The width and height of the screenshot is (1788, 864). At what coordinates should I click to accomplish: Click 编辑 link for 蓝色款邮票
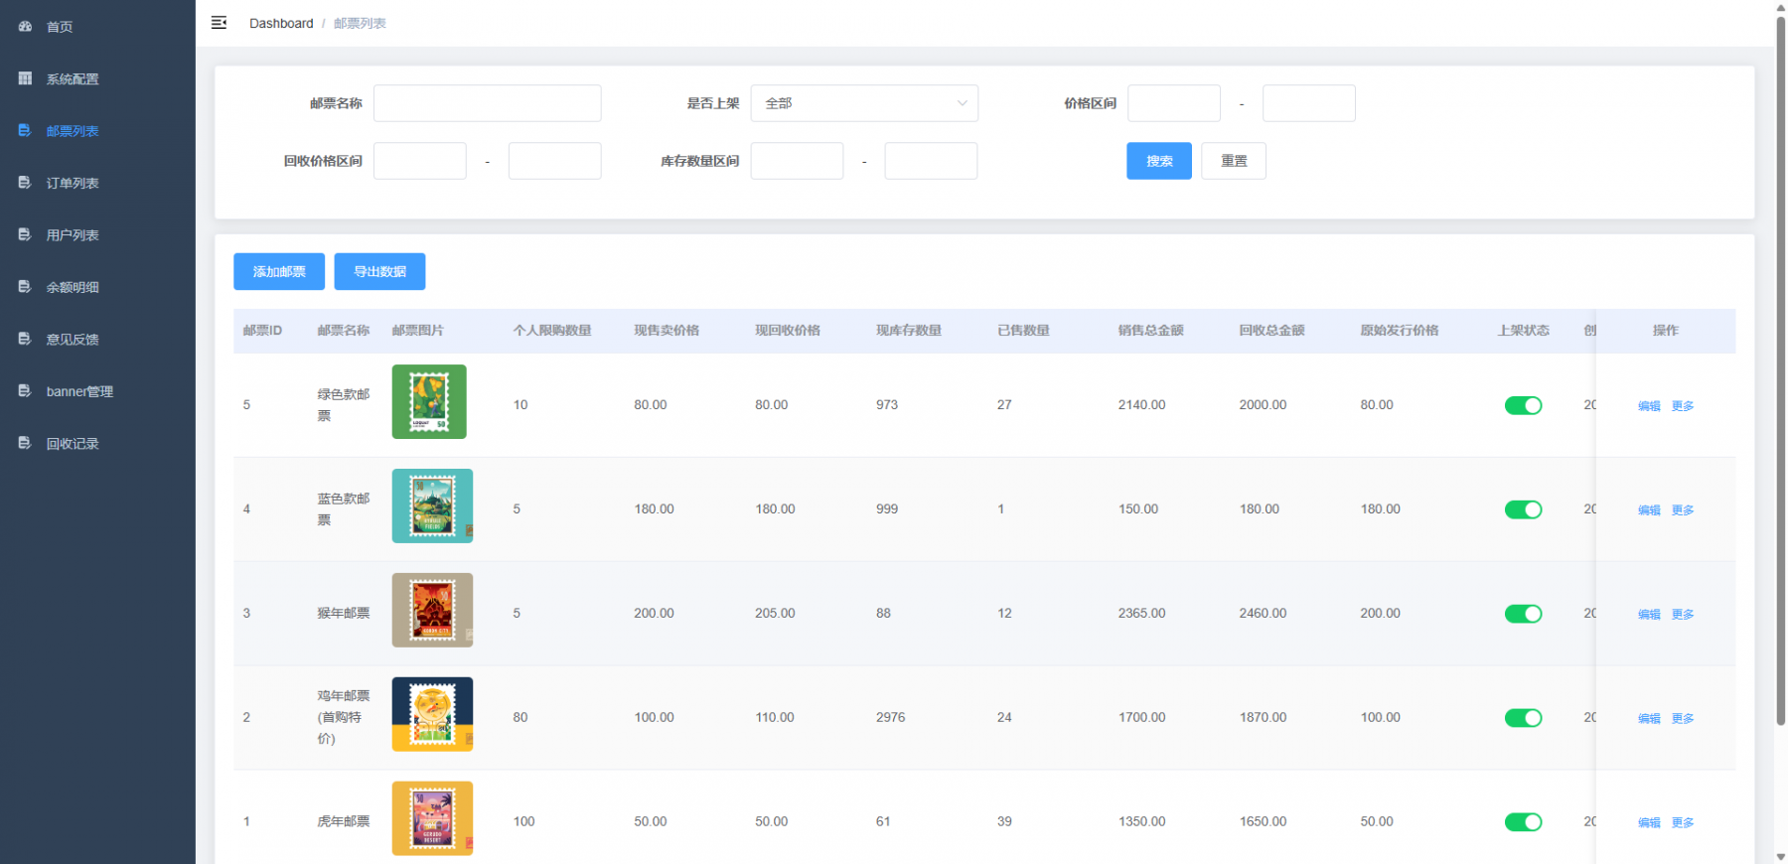1649,509
